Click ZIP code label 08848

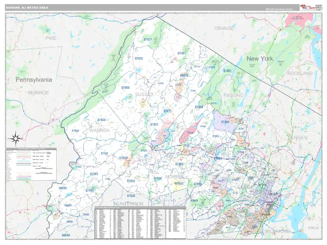(x=66, y=235)
